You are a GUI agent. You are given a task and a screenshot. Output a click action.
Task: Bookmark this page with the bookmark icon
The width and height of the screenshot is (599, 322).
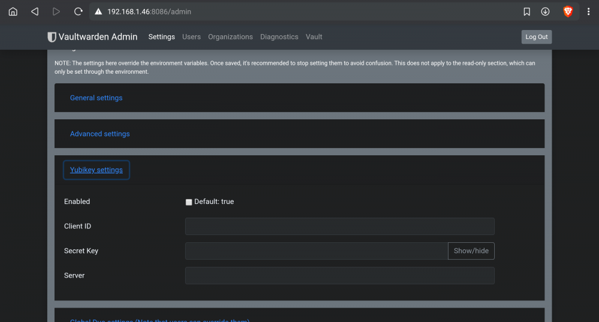point(527,11)
